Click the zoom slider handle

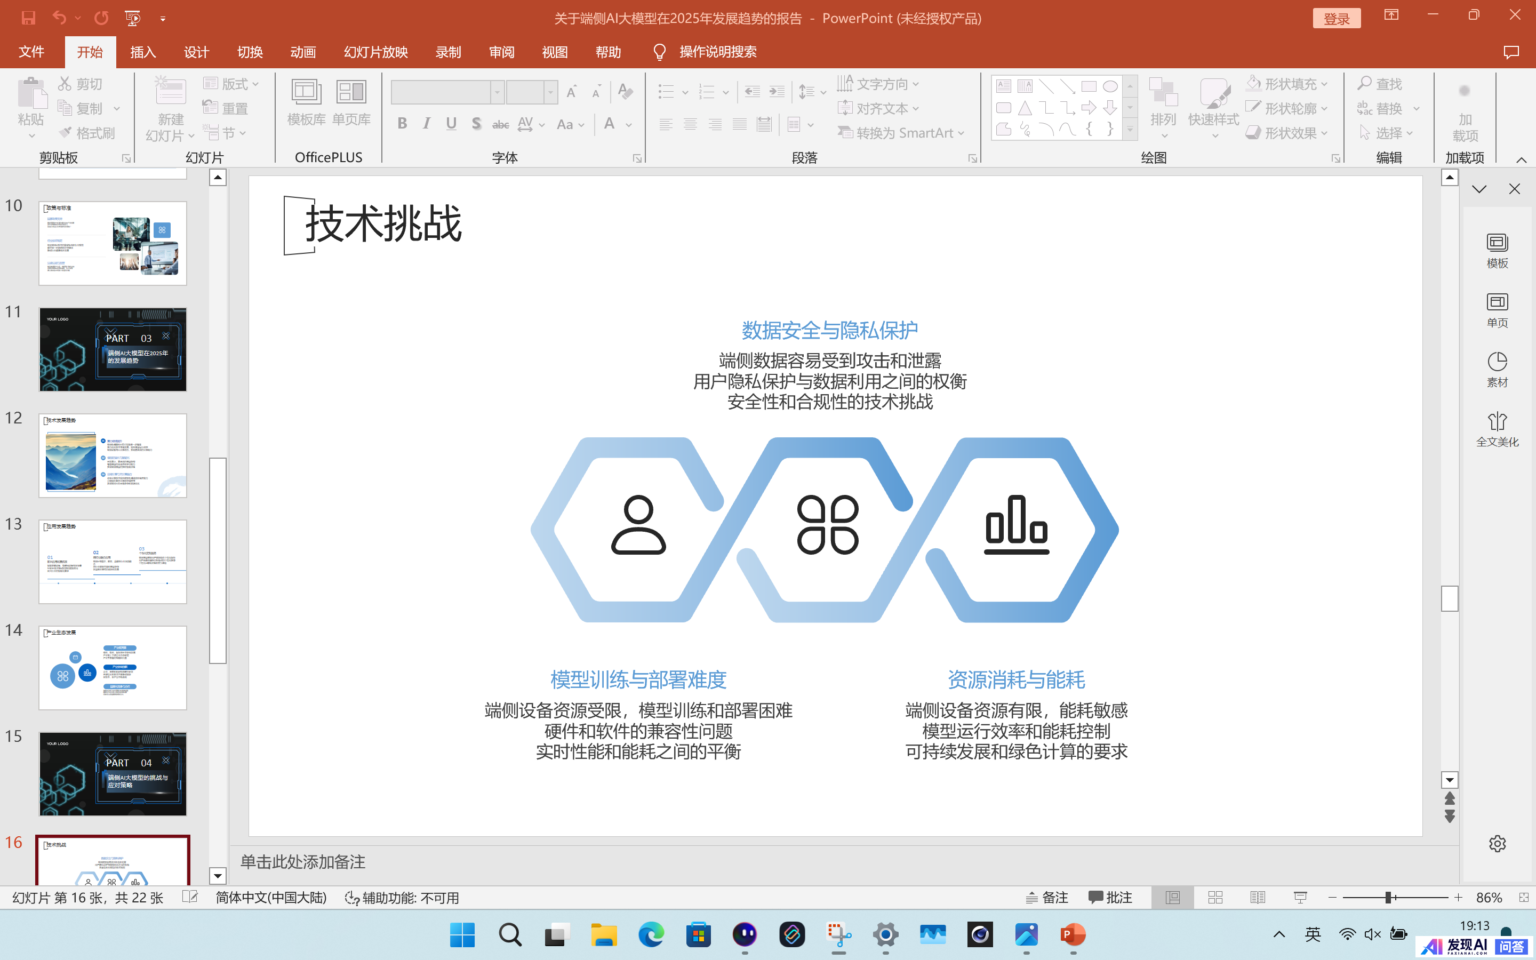1388,897
